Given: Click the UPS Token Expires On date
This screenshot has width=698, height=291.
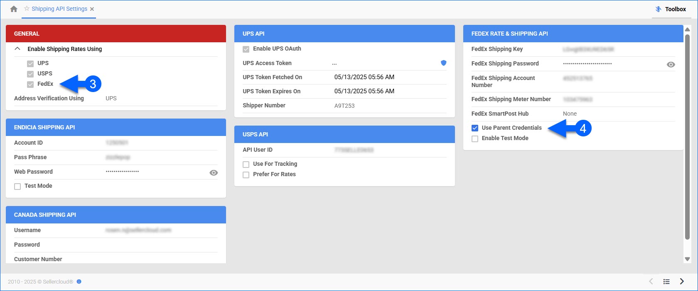Looking at the screenshot, I should click(x=364, y=91).
